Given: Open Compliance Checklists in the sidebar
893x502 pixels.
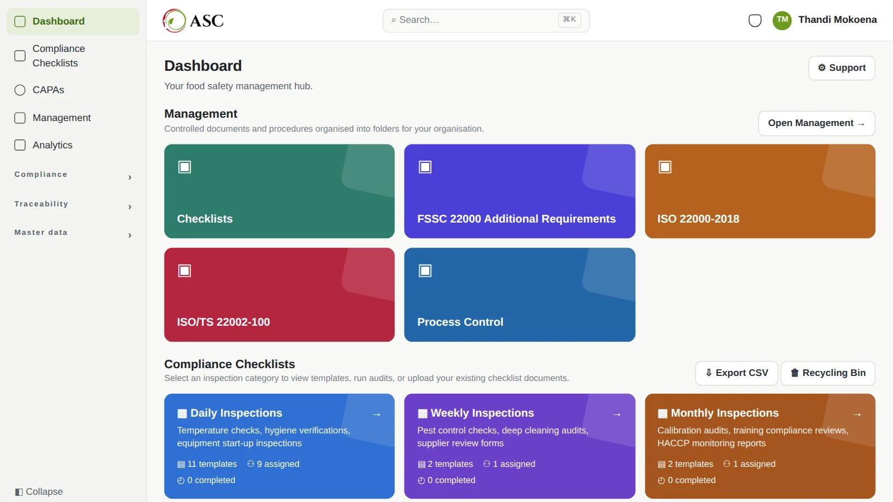Looking at the screenshot, I should (73, 56).
